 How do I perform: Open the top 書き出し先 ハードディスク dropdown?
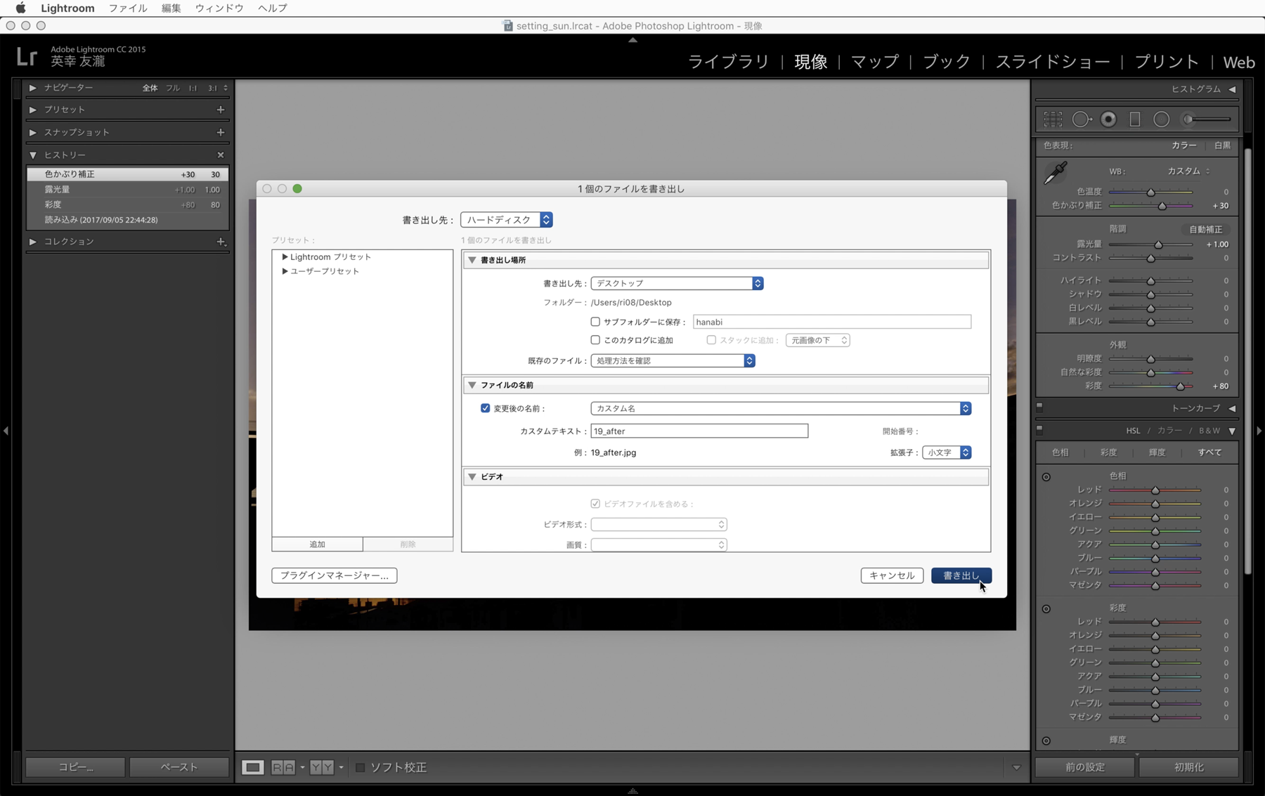(x=507, y=220)
